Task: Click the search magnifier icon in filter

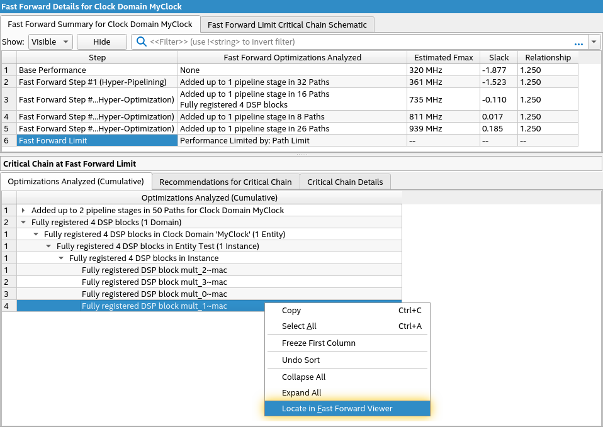Action: [142, 42]
